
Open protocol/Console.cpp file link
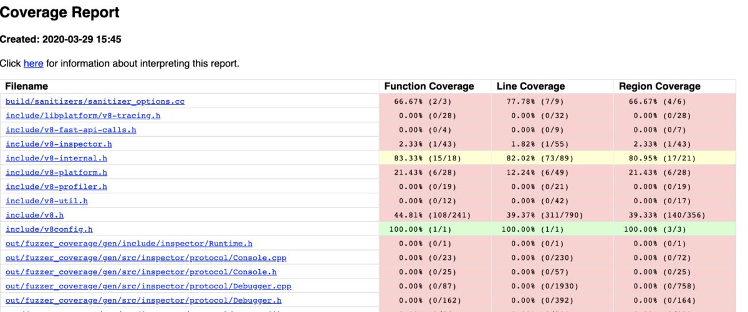pyautogui.click(x=146, y=258)
